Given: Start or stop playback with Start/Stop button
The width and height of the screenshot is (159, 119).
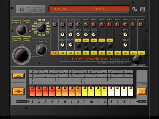Looking at the screenshot, I should coord(18,91).
